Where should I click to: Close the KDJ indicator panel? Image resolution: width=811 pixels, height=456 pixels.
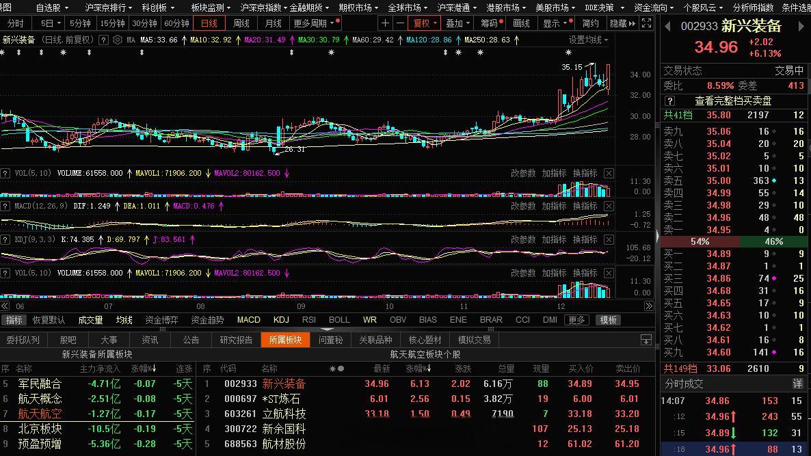609,239
